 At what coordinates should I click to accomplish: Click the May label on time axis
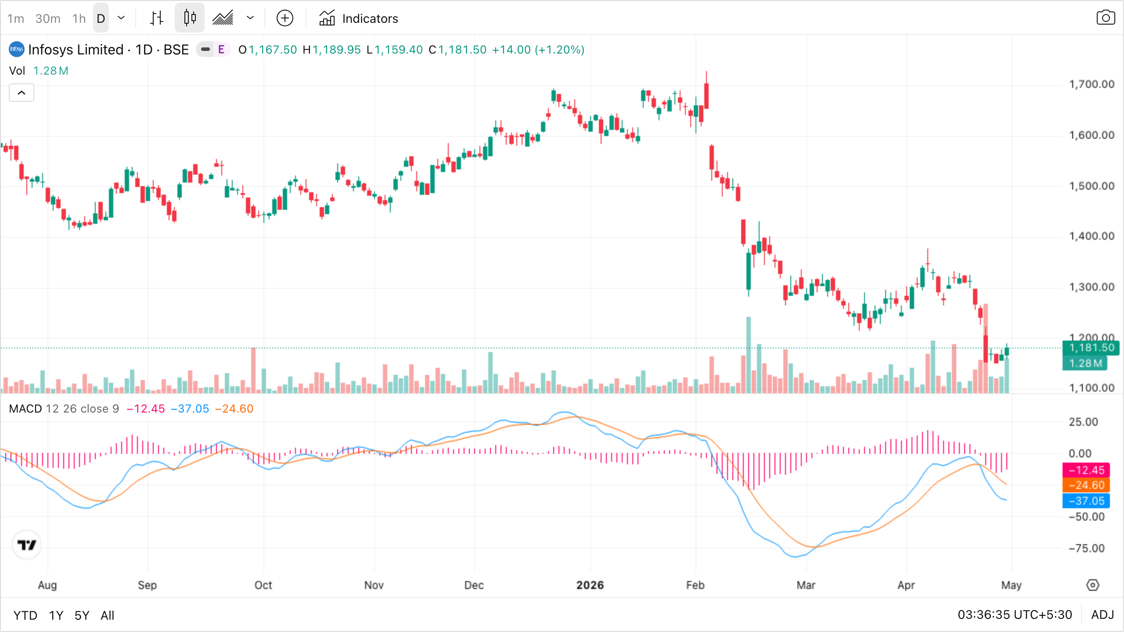(1012, 585)
